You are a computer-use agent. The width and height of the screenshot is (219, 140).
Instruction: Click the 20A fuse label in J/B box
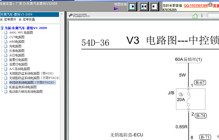[x=181, y=100]
